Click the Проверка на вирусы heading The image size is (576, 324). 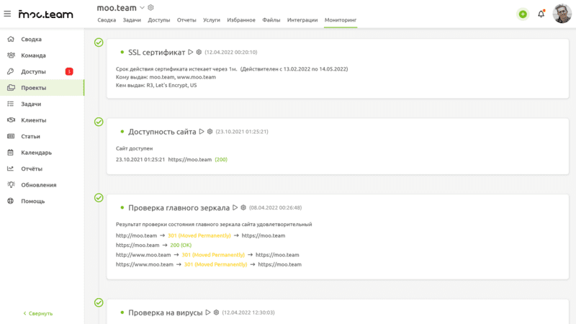pos(166,312)
